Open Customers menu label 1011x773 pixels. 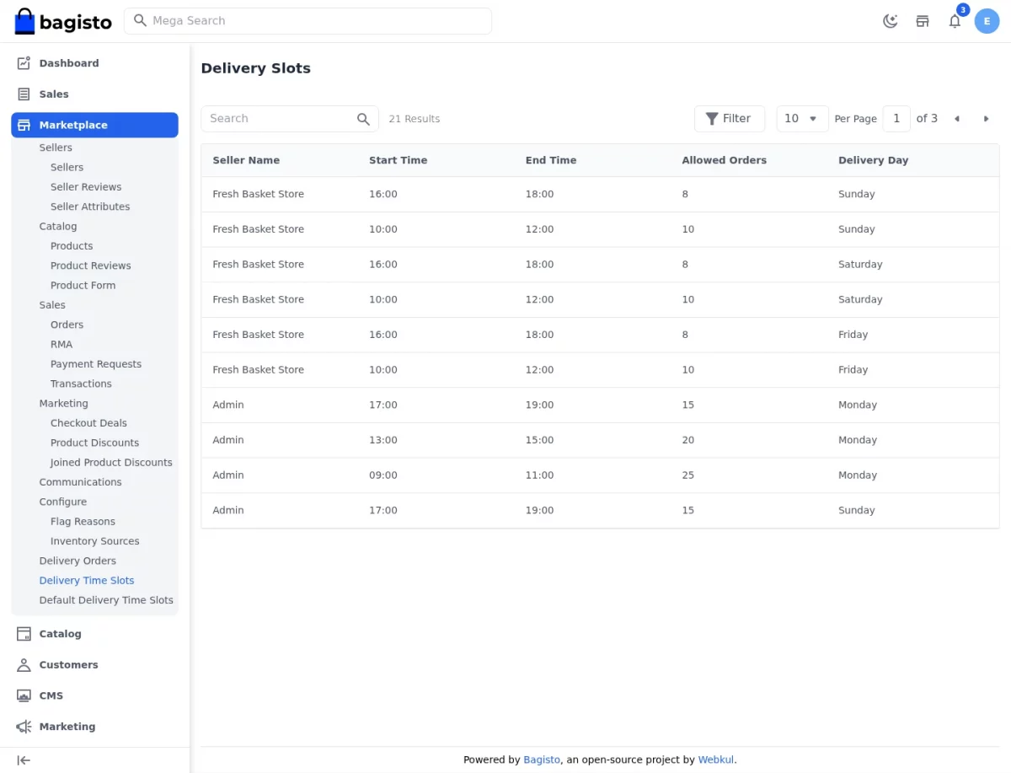68,665
